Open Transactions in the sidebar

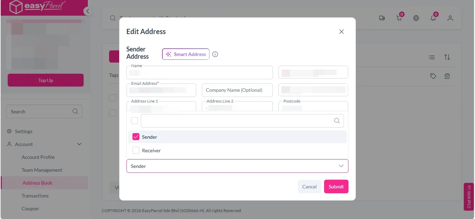tap(35, 196)
